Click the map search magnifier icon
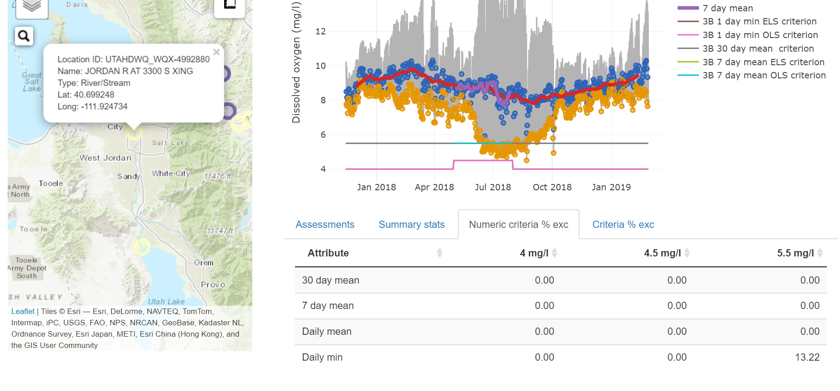 pyautogui.click(x=24, y=36)
